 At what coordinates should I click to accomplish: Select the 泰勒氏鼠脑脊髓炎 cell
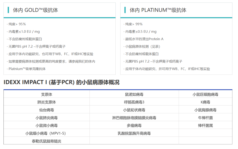[x=46, y=141]
